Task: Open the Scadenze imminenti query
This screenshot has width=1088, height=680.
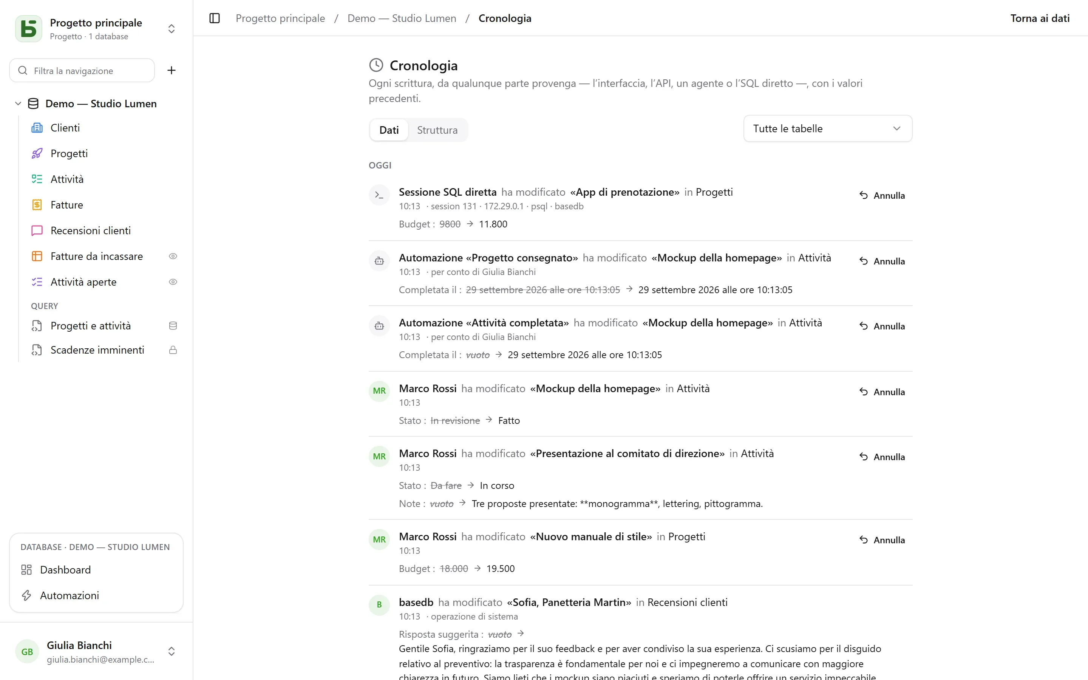Action: [x=97, y=350]
